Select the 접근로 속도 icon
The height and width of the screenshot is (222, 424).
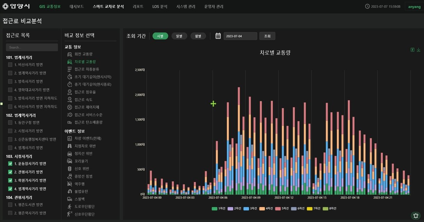[x=70, y=100]
